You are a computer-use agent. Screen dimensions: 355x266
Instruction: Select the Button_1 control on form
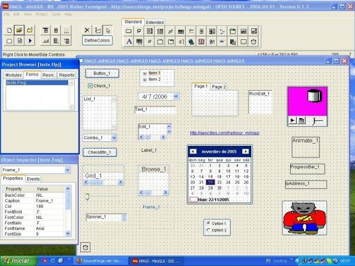pos(102,74)
